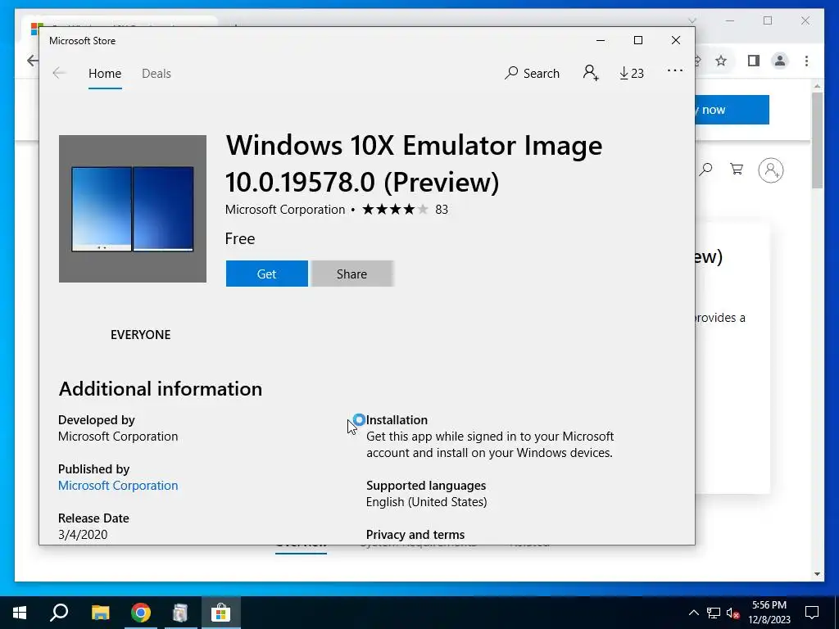
Task: Open the notification center icon
Action: coord(812,613)
